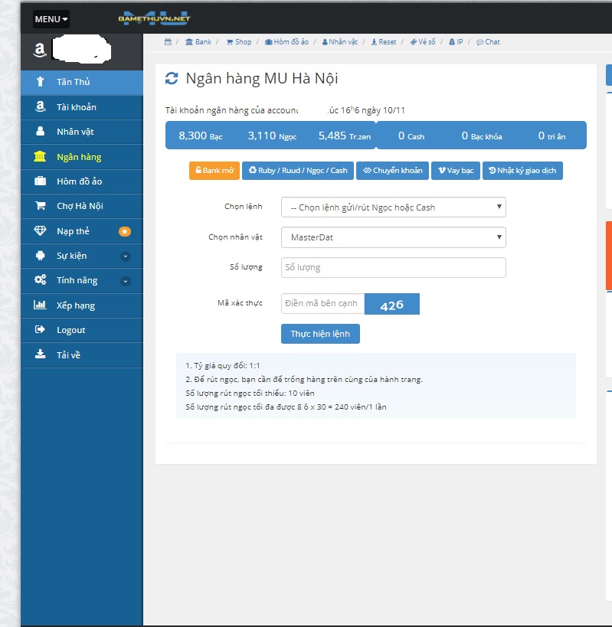Image resolution: width=612 pixels, height=627 pixels.
Task: Open Tân Thủ in the sidebar
Action: [x=73, y=82]
